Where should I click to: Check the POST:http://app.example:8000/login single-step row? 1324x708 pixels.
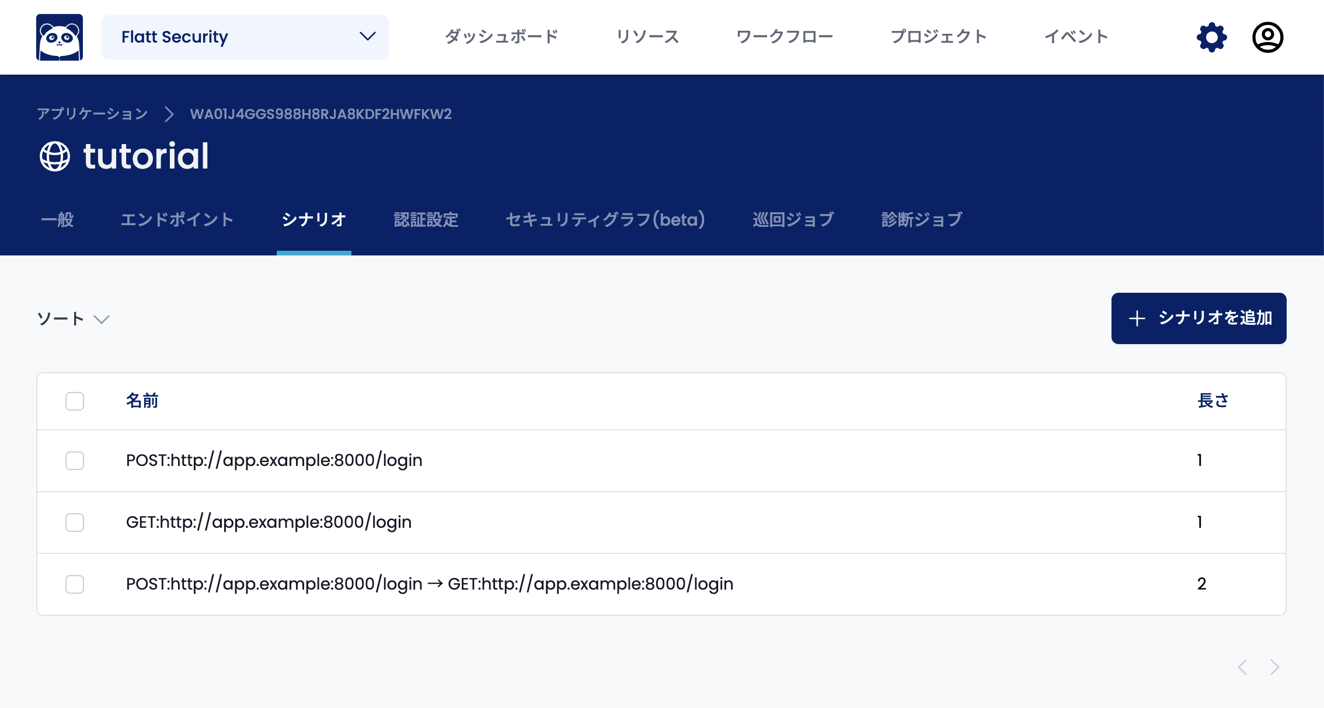(75, 461)
